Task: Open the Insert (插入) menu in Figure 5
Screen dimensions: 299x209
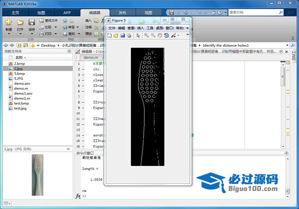Action: point(140,28)
